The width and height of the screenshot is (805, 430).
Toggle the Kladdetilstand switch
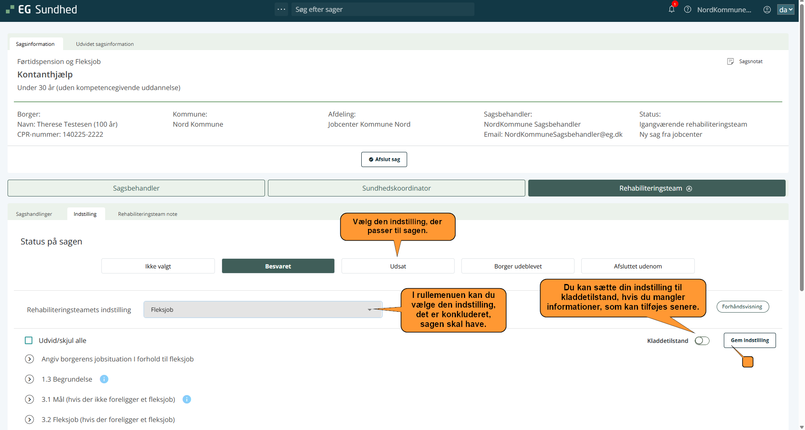[x=702, y=341]
